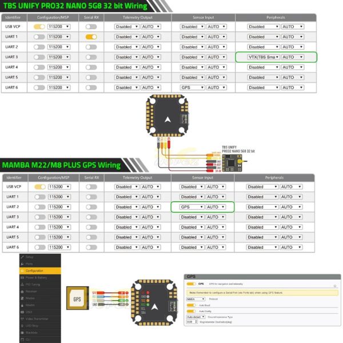Open UART 3 VTX (TBS Smart) peripherals dropdown
This screenshot has height=343, width=343.
point(264,57)
